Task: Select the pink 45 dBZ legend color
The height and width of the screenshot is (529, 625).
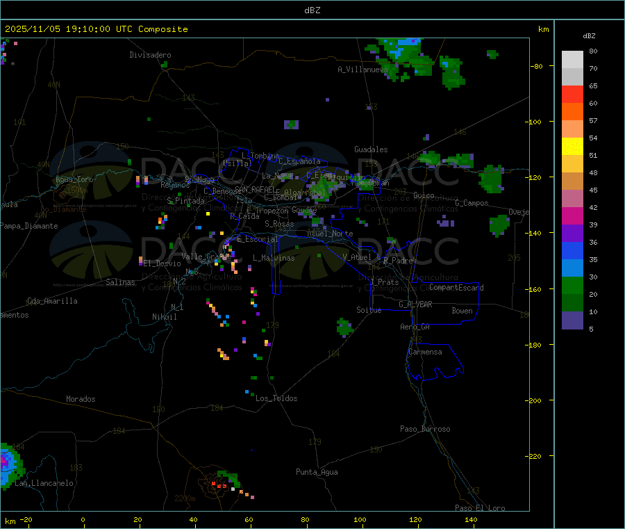Action: click(x=572, y=198)
